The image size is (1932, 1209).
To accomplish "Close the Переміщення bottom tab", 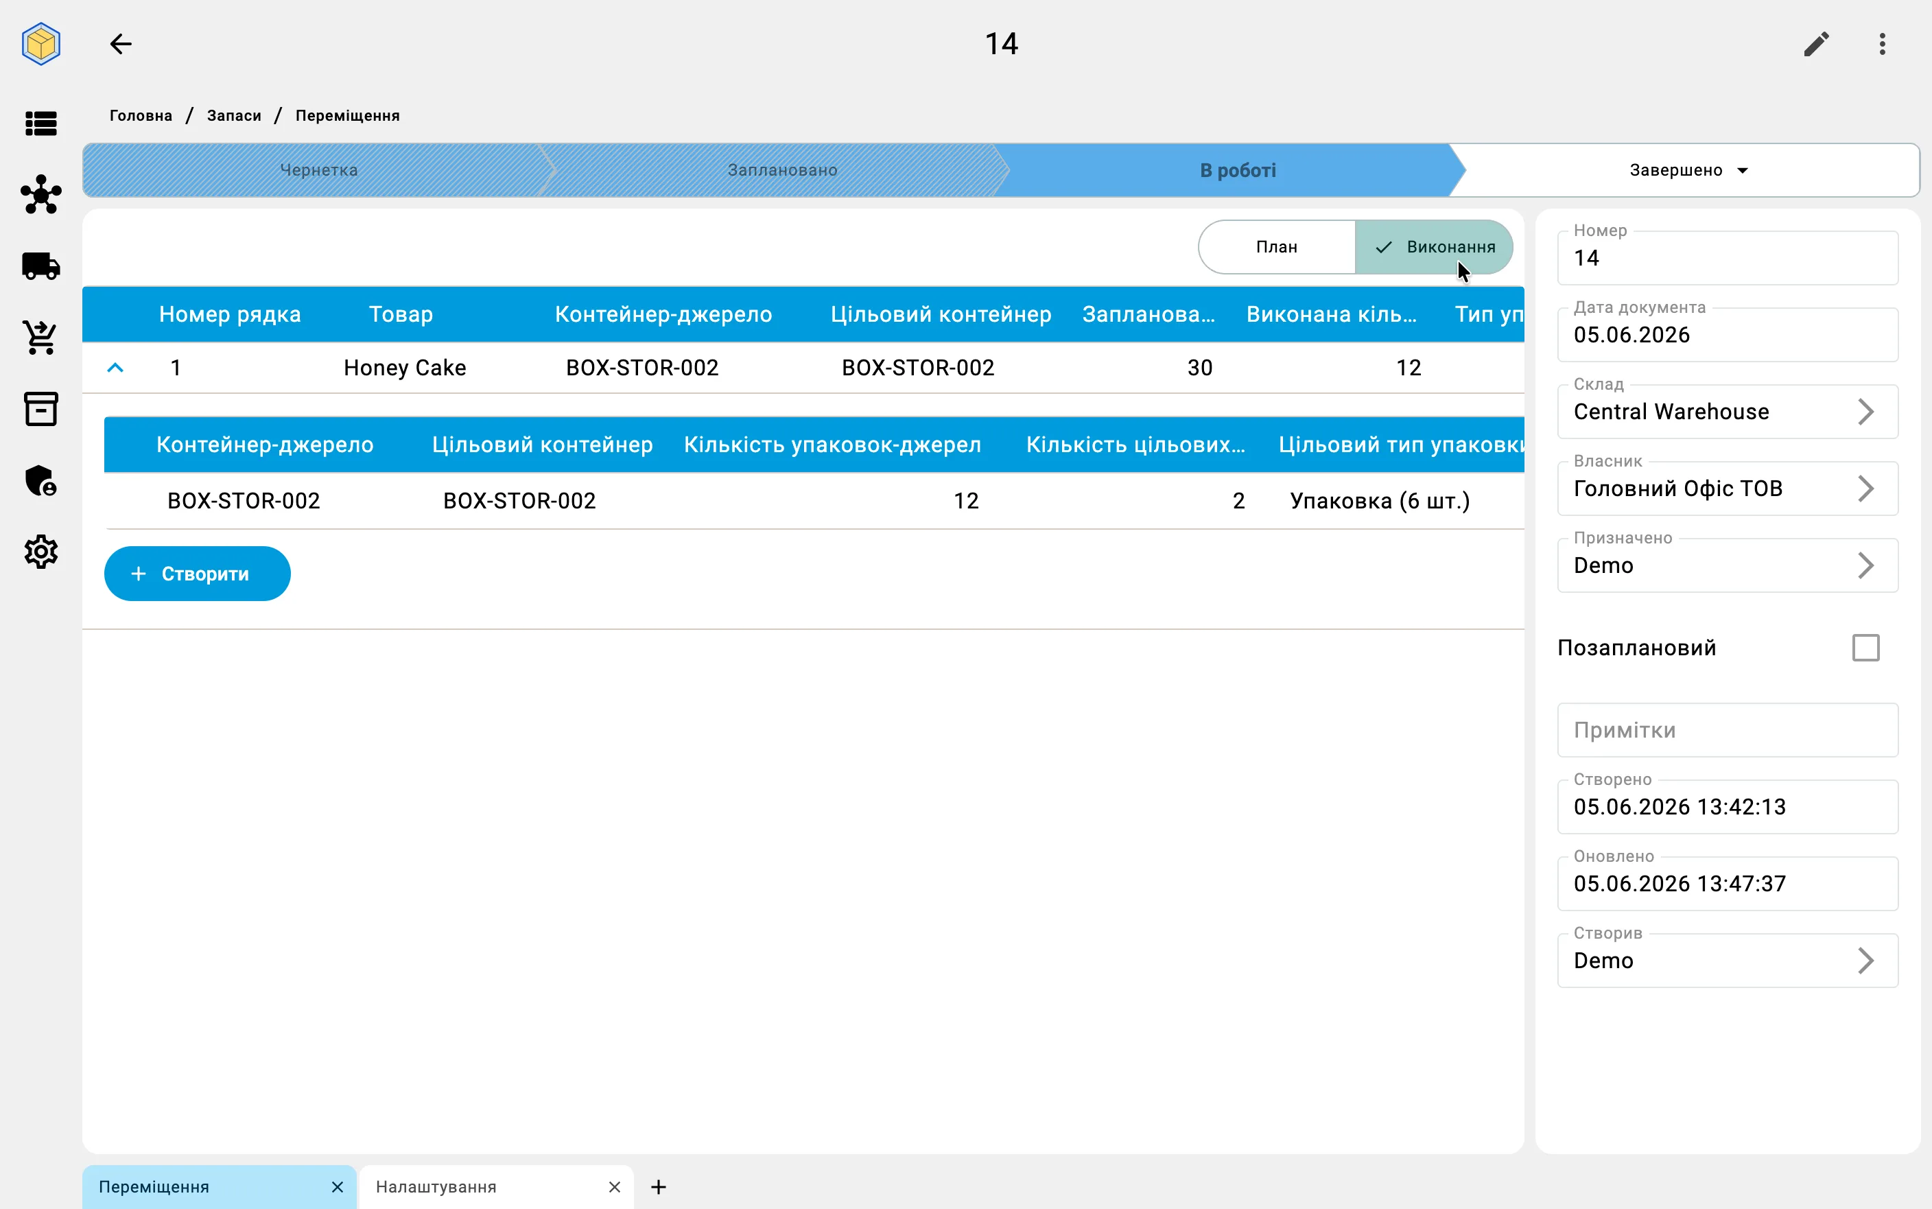I will (338, 1188).
